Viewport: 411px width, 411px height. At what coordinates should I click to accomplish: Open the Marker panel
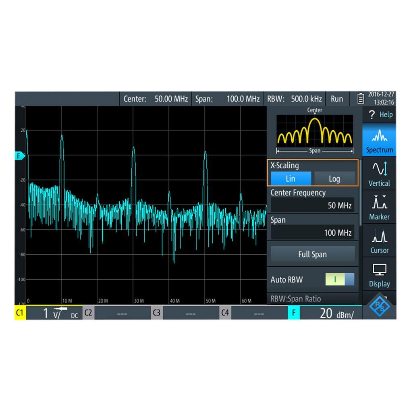coord(379,207)
